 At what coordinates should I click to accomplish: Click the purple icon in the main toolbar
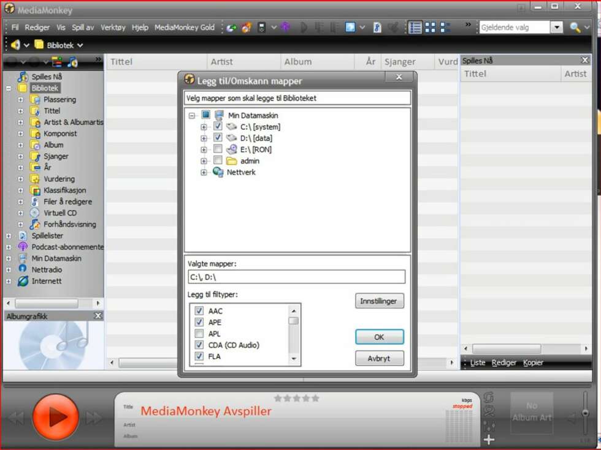(285, 27)
